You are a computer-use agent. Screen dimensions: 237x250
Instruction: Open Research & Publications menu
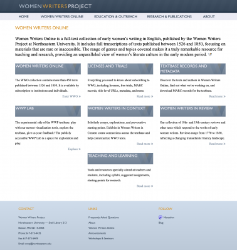click(x=169, y=16)
